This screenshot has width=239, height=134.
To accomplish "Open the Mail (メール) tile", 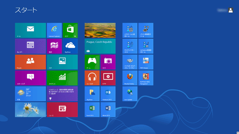I will [x=31, y=31].
